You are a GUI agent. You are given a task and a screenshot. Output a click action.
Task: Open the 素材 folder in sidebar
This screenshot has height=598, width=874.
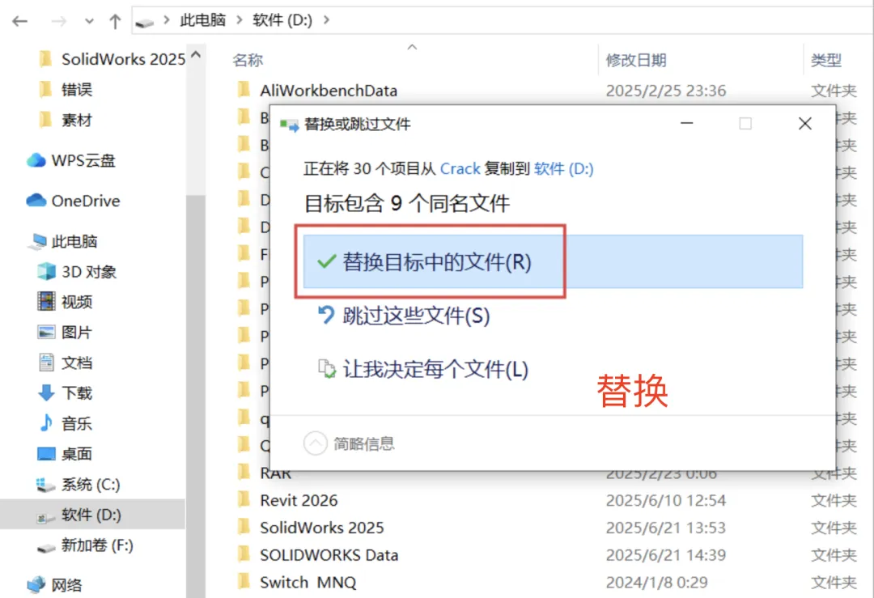click(66, 120)
